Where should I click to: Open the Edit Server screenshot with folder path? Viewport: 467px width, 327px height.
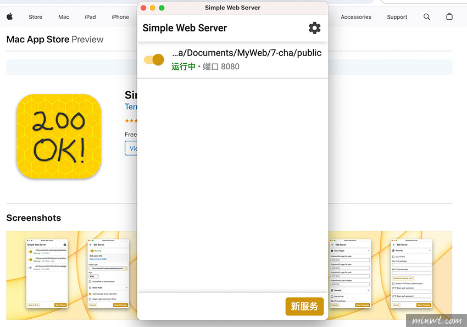[108, 273]
